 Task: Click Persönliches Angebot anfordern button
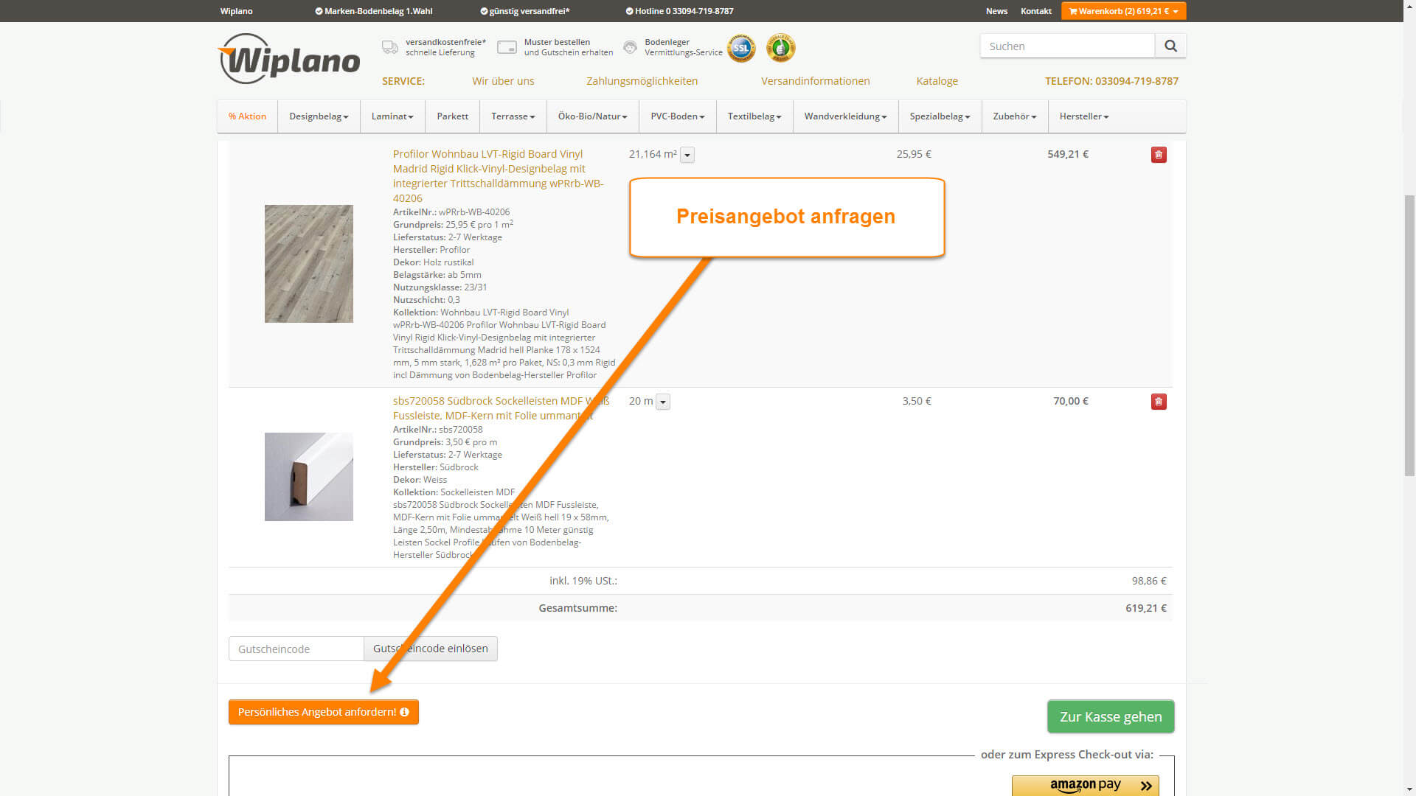pyautogui.click(x=323, y=712)
